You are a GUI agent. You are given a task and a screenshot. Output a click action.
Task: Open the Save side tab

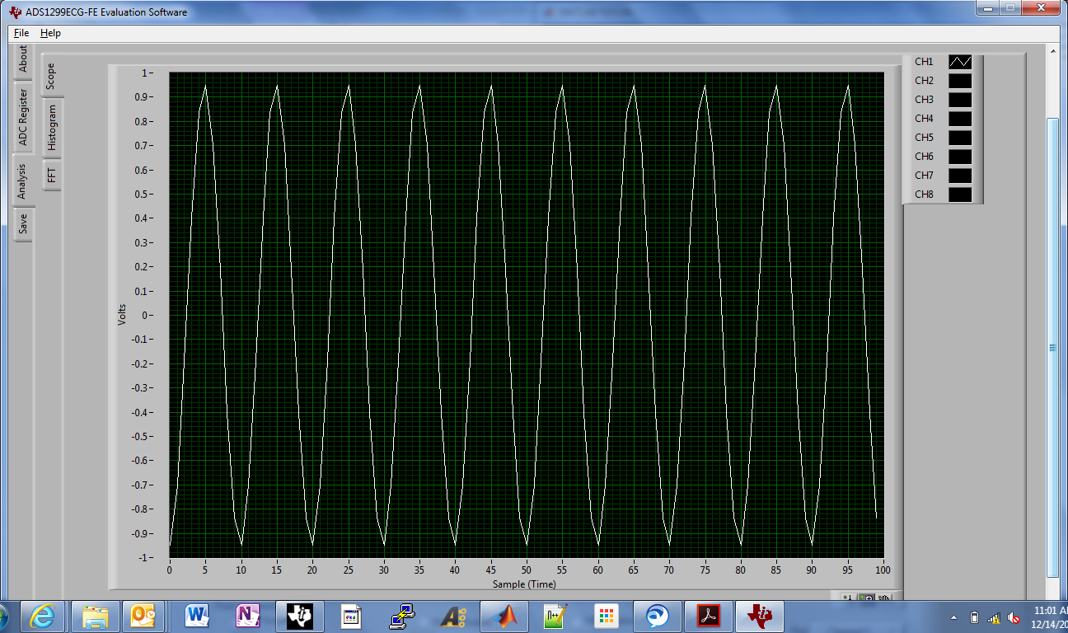point(23,223)
